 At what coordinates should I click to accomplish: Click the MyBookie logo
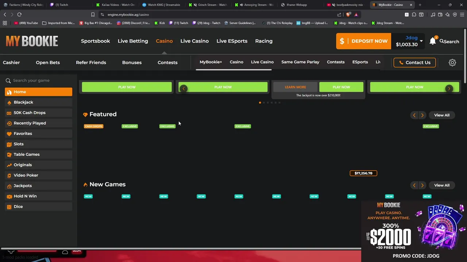point(32,41)
